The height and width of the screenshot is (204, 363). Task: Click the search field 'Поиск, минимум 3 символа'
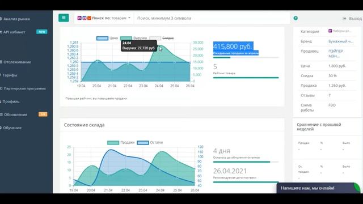point(212,18)
